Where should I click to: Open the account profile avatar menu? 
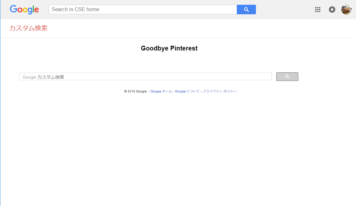point(346,10)
